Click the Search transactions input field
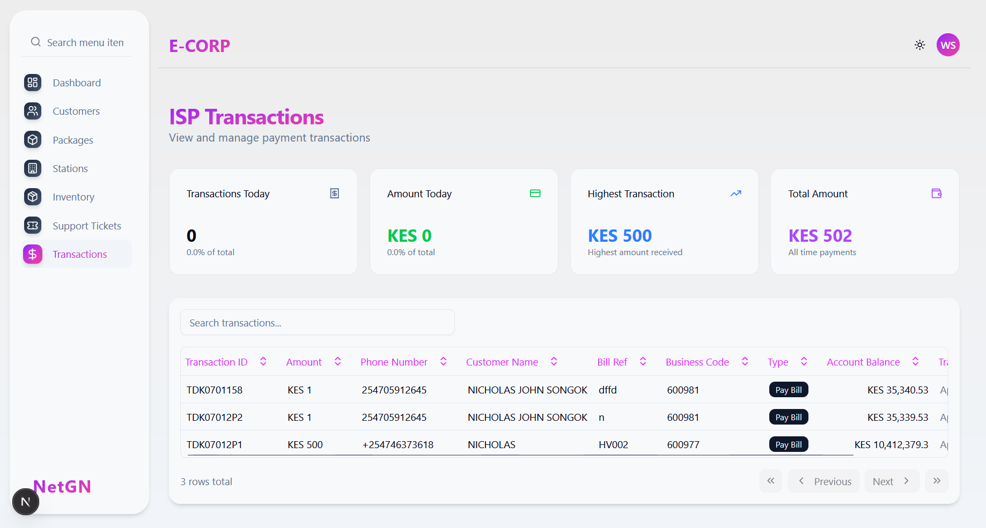Screen dimensions: 986x528 [x=317, y=323]
